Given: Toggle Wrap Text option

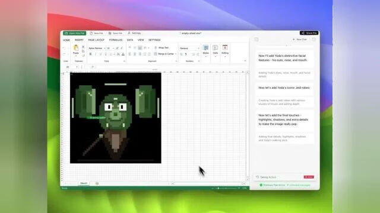Looking at the screenshot, I should coord(161,48).
